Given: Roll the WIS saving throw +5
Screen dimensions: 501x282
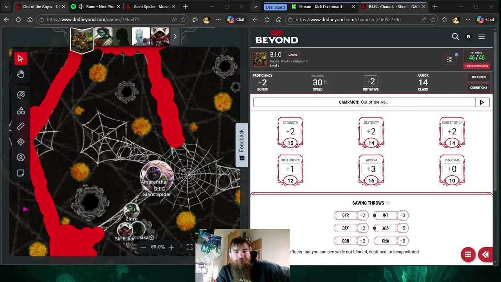Looking at the screenshot, I should click(402, 228).
